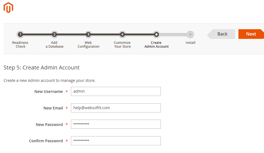Screen dimensions: 264x153
Task: Click into the New Email field
Action: [116, 108]
